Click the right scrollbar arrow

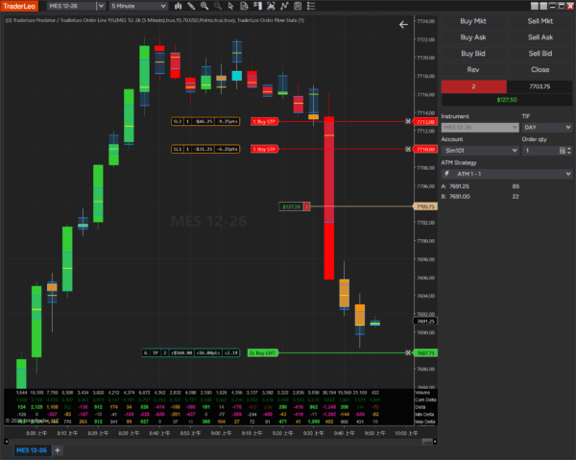click(435, 441)
